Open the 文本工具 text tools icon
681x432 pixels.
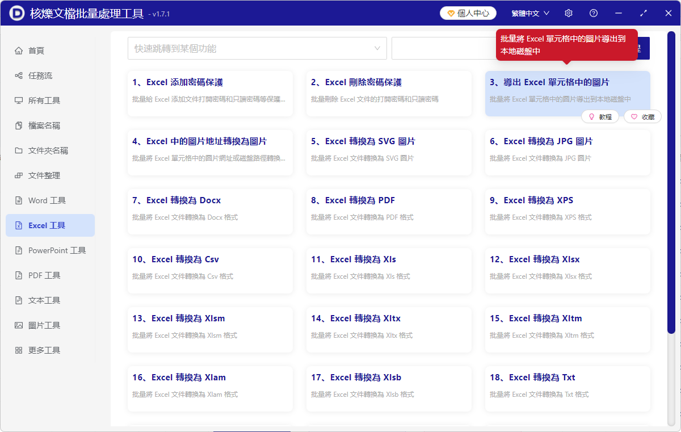[19, 300]
